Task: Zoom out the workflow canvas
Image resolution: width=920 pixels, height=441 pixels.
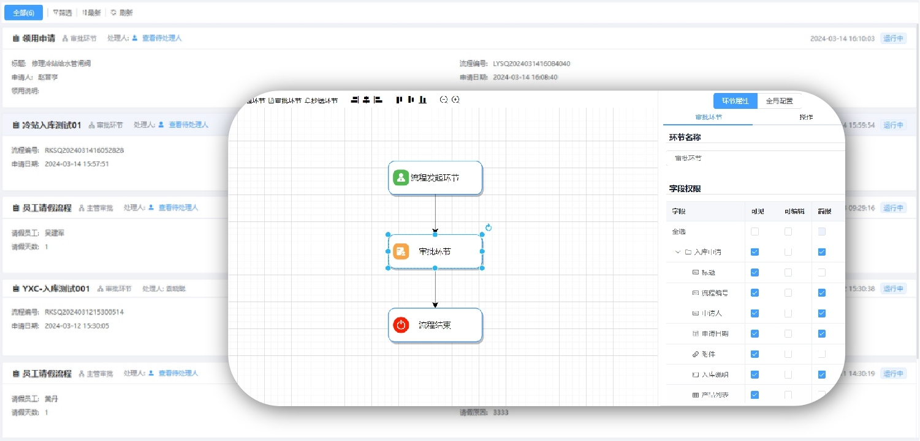Action: click(444, 100)
